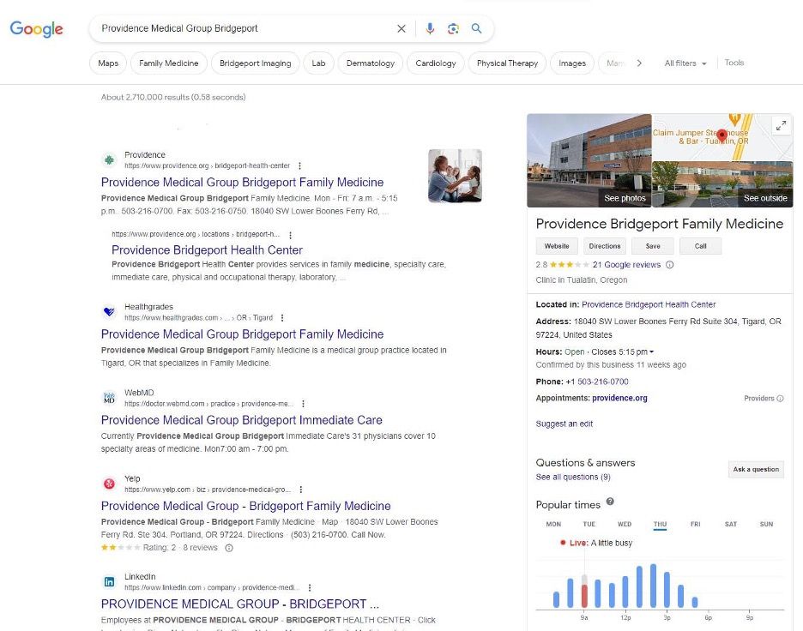The image size is (803, 631).
Task: Open the All filters dropdown
Action: [685, 63]
